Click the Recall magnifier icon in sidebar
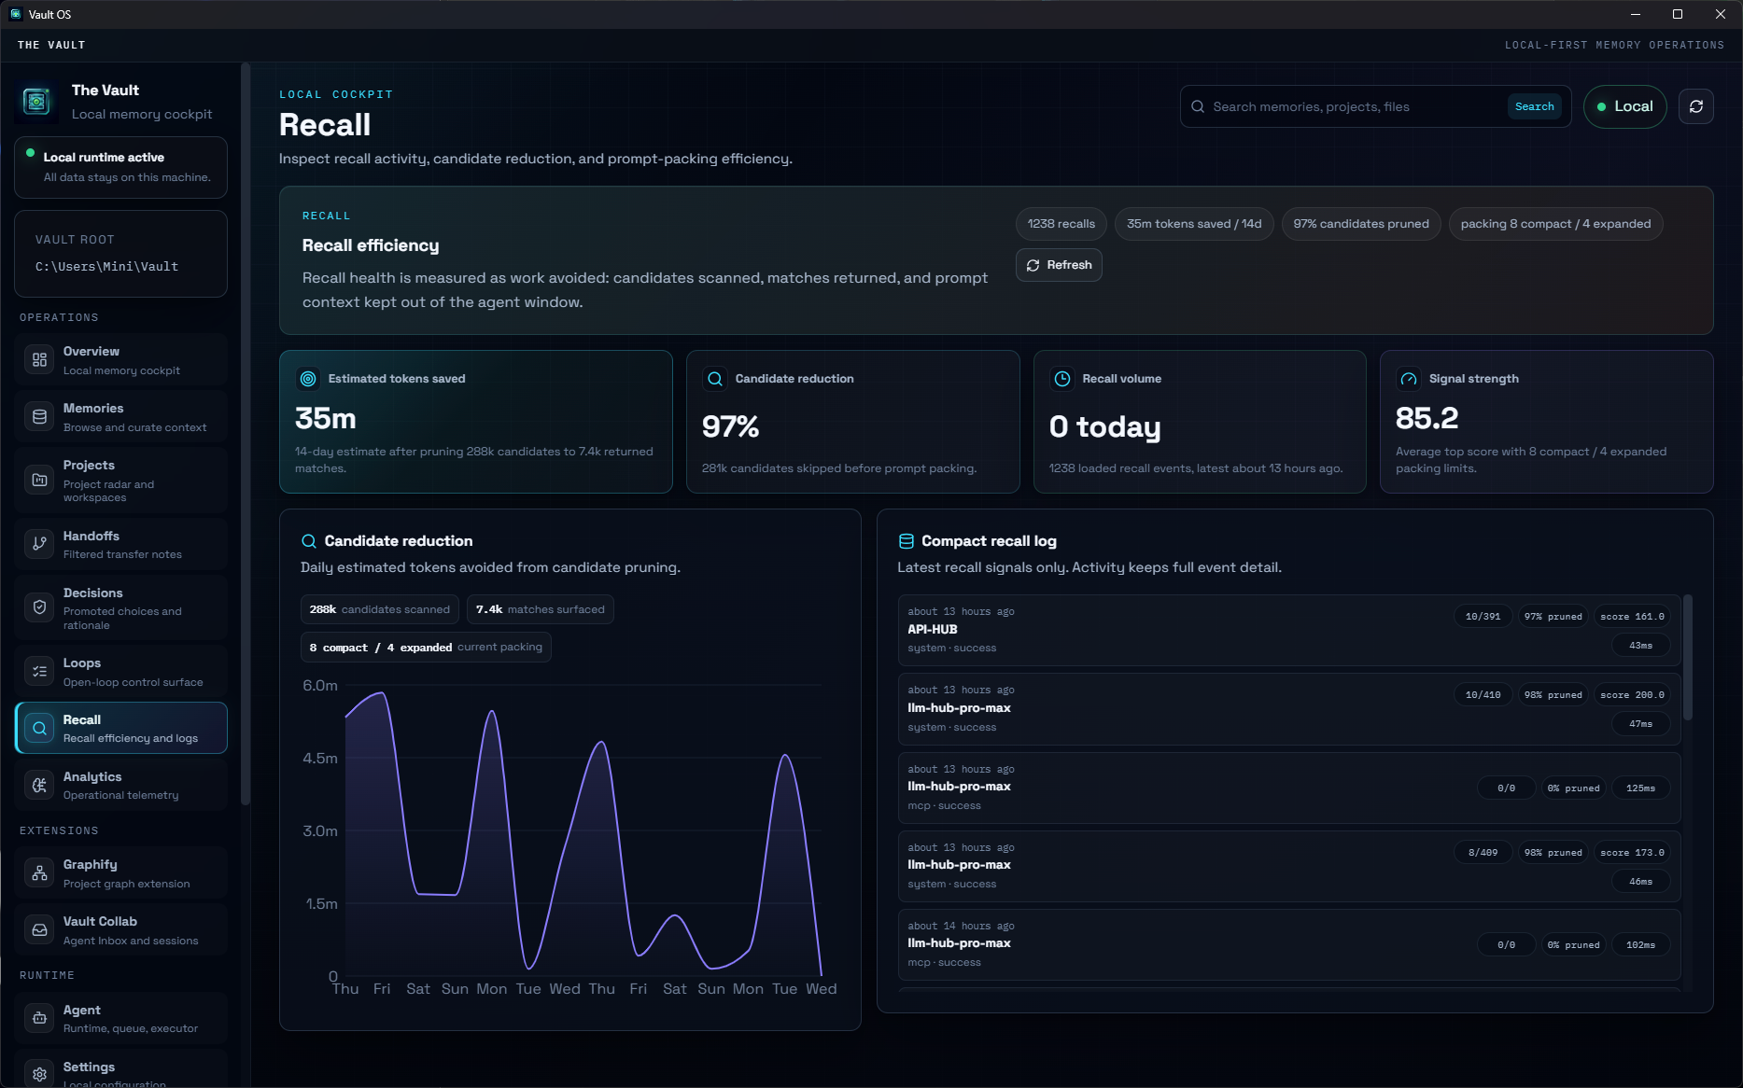Image resolution: width=1743 pixels, height=1088 pixels. click(39, 728)
